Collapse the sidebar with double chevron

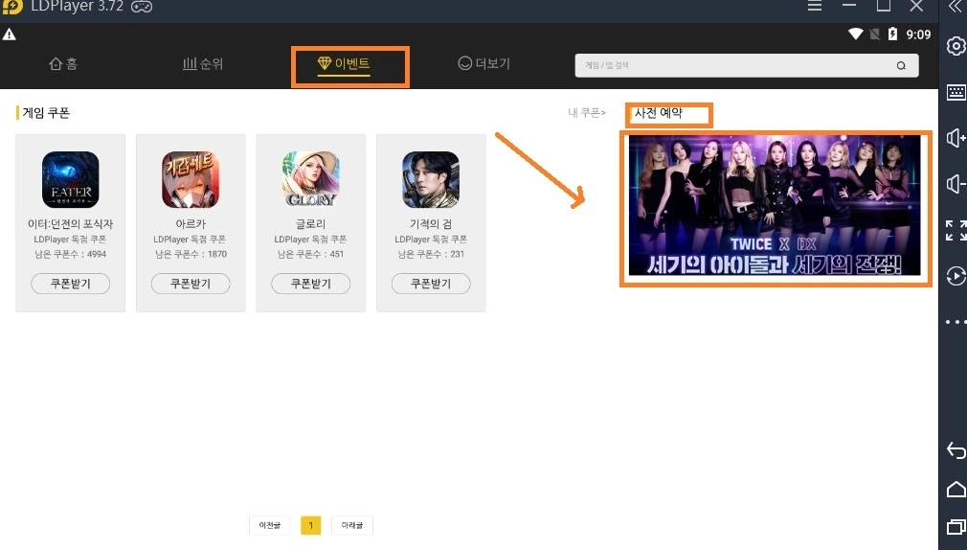(956, 6)
